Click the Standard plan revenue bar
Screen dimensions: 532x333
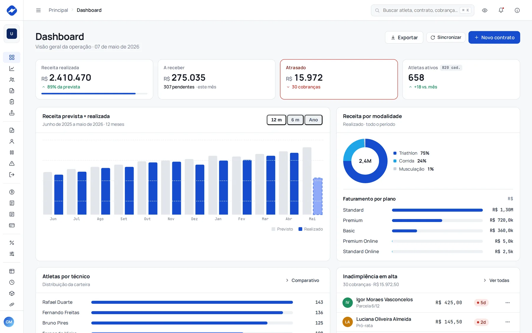click(x=437, y=210)
